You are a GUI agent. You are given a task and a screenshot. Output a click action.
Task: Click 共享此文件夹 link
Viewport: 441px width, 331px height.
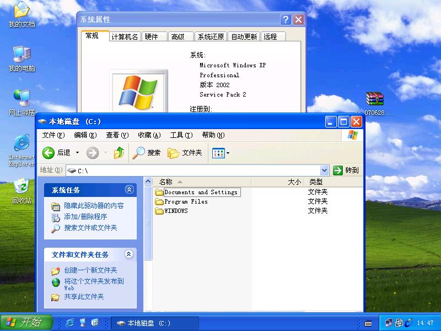[84, 297]
